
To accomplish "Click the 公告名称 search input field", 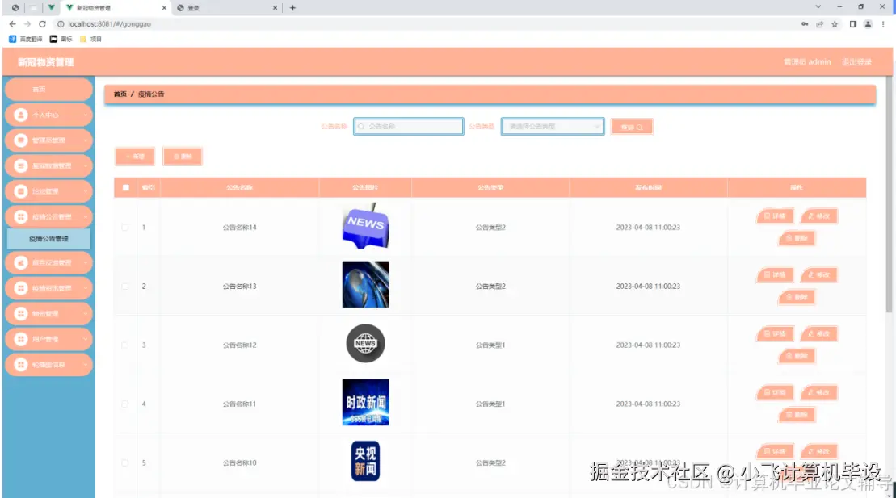I will 409,126.
